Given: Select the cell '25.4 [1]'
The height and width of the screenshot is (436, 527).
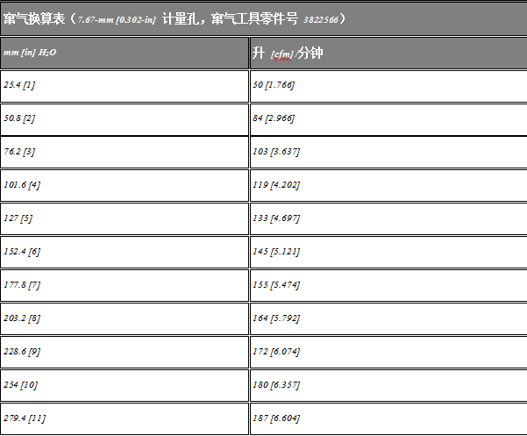Looking at the screenshot, I should click(x=125, y=86).
